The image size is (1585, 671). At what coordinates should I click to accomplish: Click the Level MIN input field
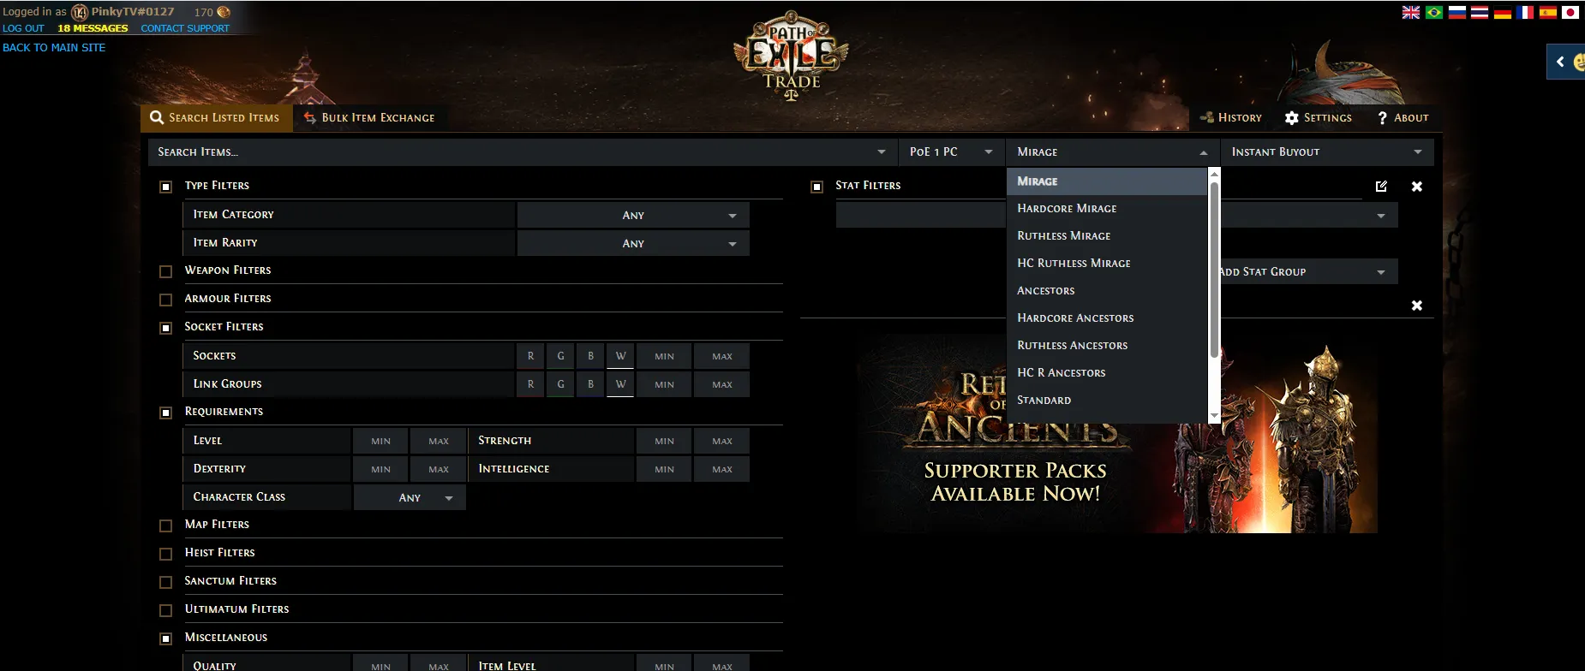(380, 441)
